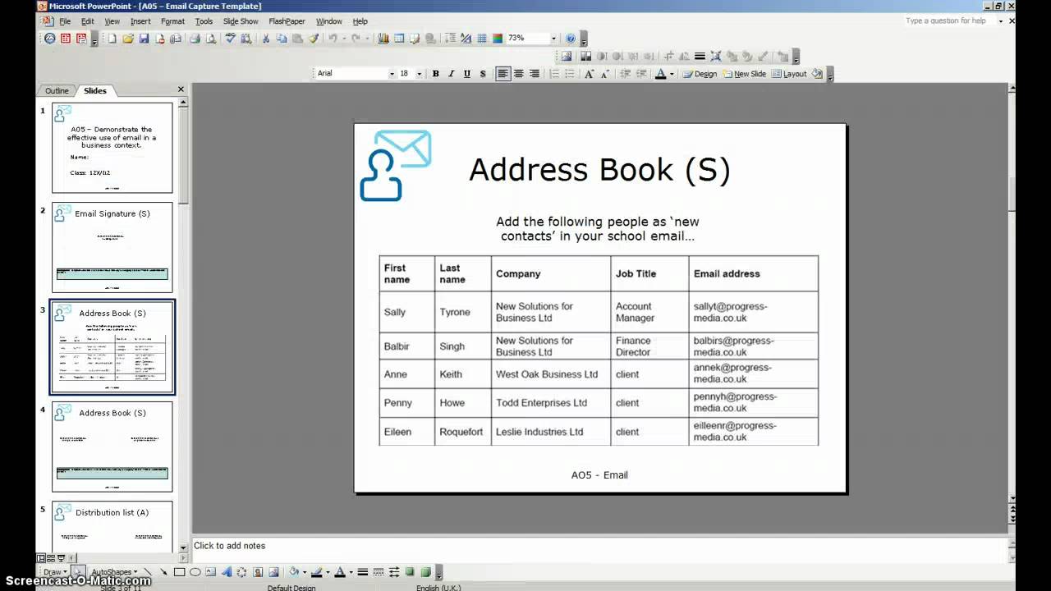
Task: Click the Line Color pen swatch
Action: (316, 572)
